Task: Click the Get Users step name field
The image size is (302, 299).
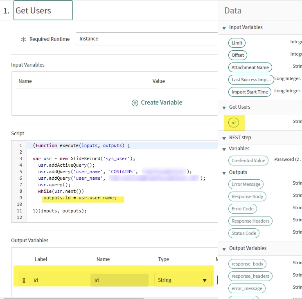Action: 43,10
